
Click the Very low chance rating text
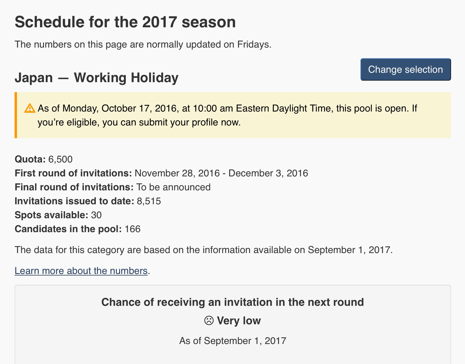(239, 321)
